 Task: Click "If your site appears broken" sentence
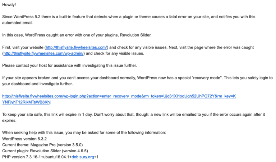tap(54, 78)
